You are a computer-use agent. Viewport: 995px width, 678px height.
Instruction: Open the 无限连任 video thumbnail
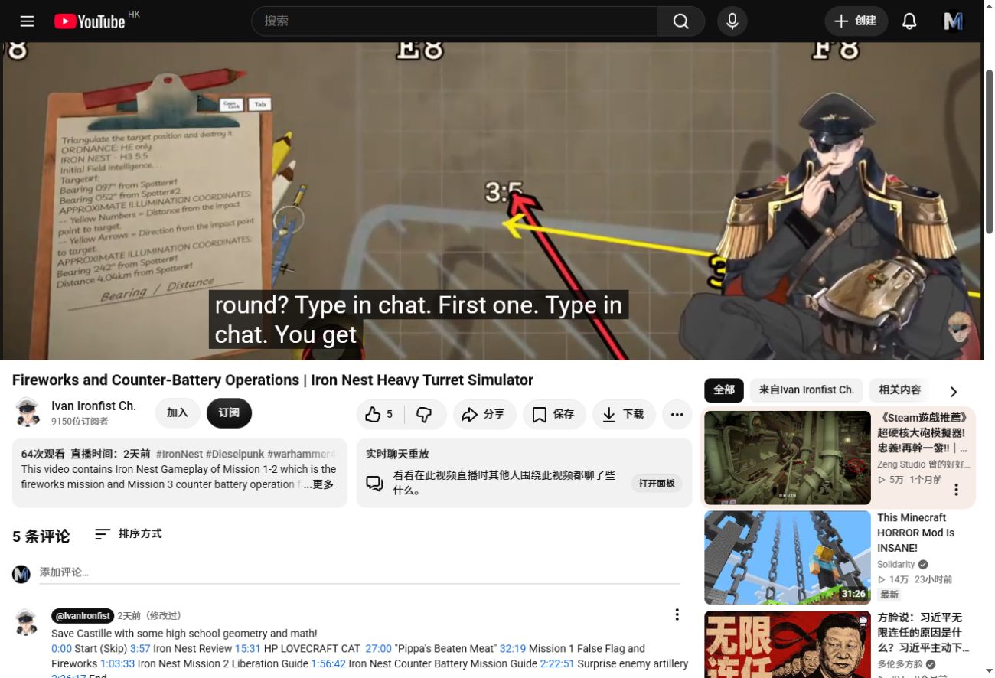788,644
